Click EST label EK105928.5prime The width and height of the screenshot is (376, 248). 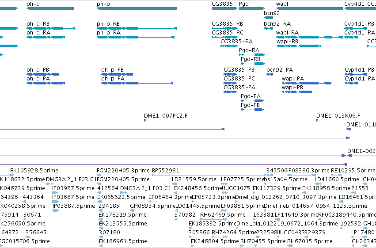[x=34, y=171]
